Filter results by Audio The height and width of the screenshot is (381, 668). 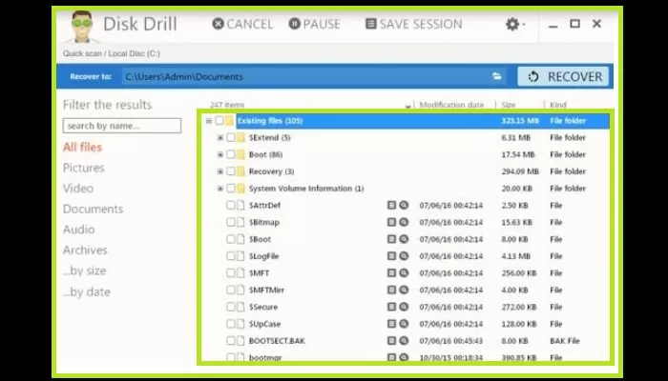[79, 230]
